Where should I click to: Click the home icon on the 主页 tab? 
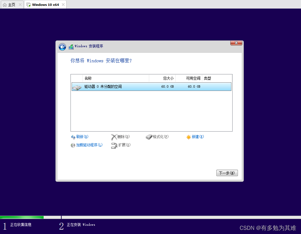[5, 5]
